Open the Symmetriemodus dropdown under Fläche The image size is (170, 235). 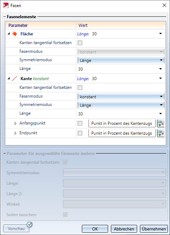click(x=121, y=60)
